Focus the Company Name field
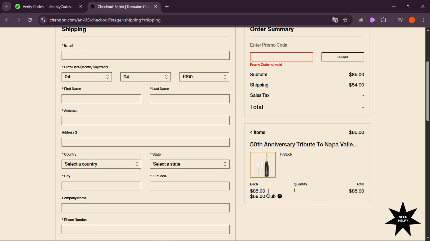The image size is (430, 241). 145,208
